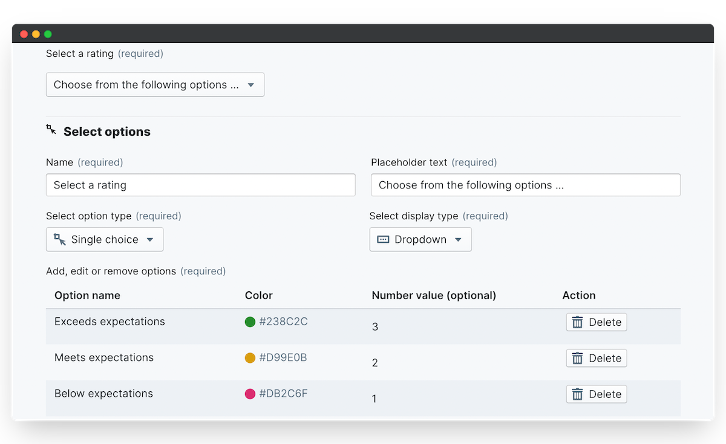Click trash icon in Exceeds expectations row
Screen dimensions: 726x444
click(x=577, y=322)
